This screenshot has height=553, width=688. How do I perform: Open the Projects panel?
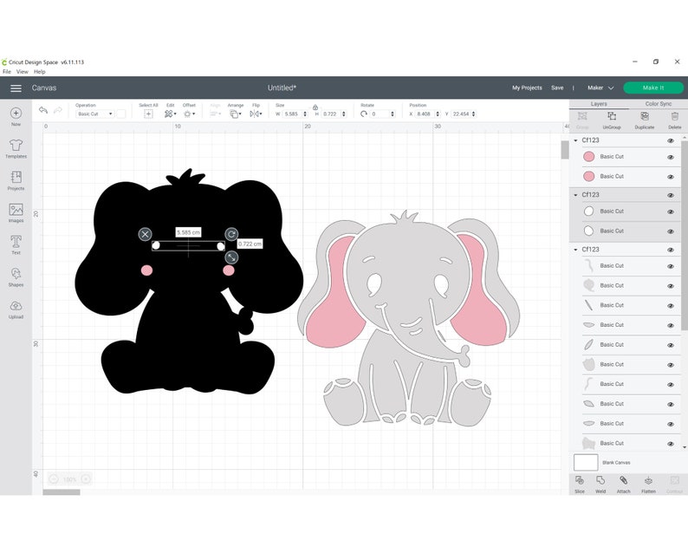coord(16,178)
